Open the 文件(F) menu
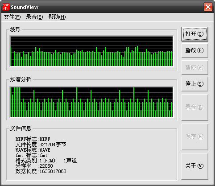 12,17
